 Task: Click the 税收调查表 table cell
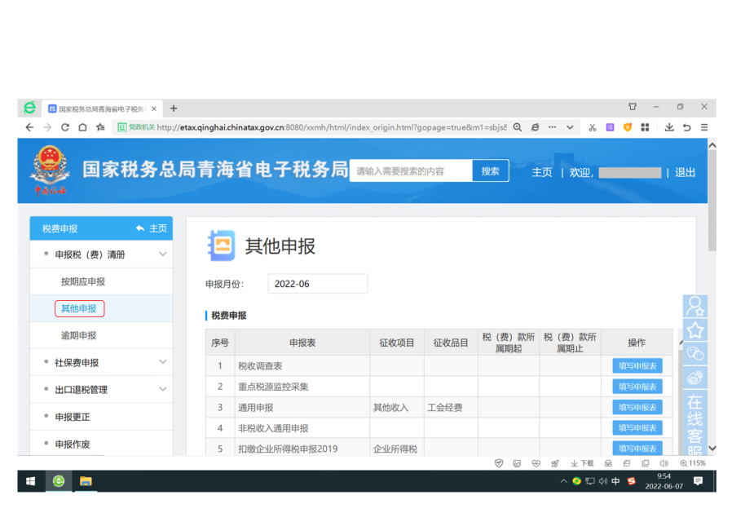302,366
